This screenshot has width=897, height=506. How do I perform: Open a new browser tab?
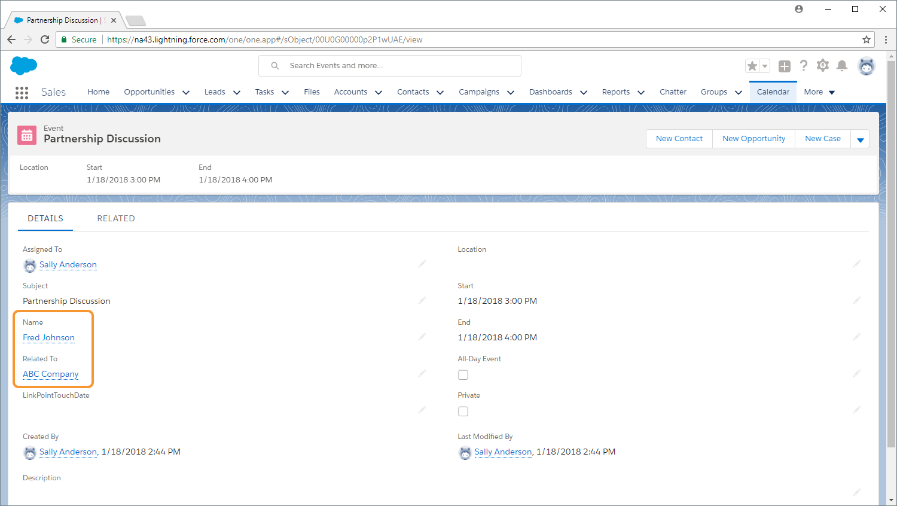pyautogui.click(x=136, y=21)
